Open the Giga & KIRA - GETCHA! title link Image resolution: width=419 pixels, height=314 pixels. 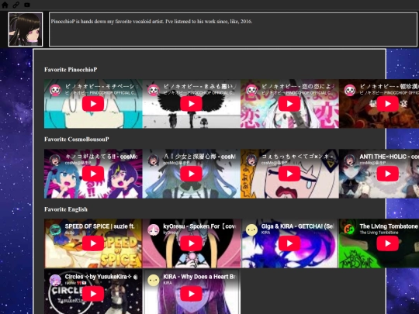(298, 226)
